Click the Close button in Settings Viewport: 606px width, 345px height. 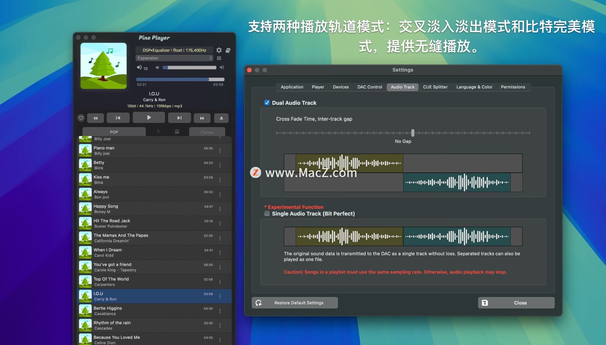516,303
